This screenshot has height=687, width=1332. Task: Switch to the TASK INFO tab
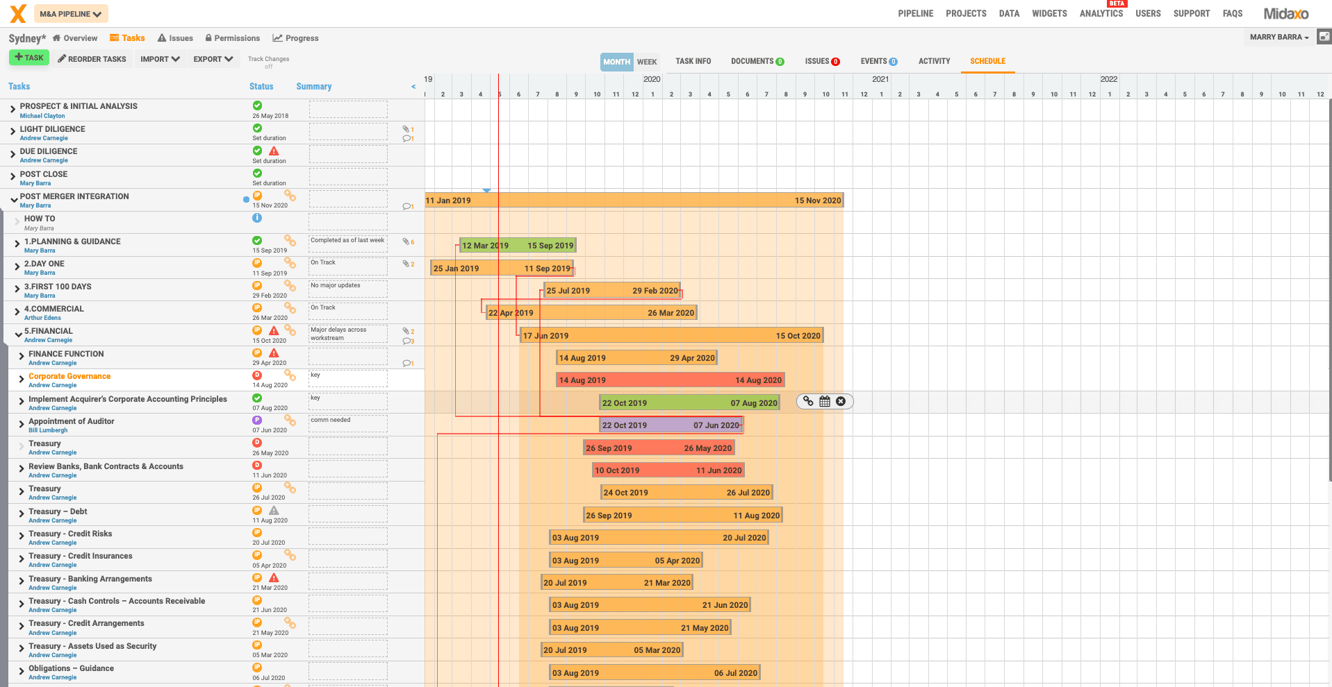tap(693, 61)
